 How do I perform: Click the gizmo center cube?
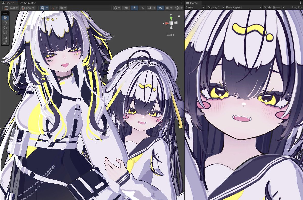[x=171, y=23]
